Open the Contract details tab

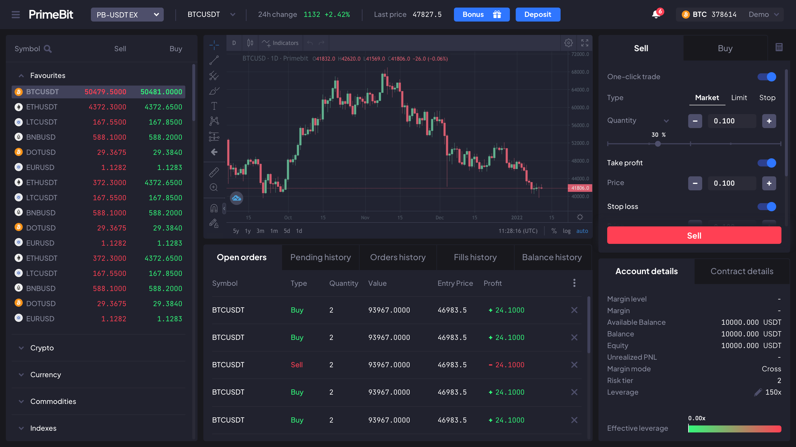point(742,271)
